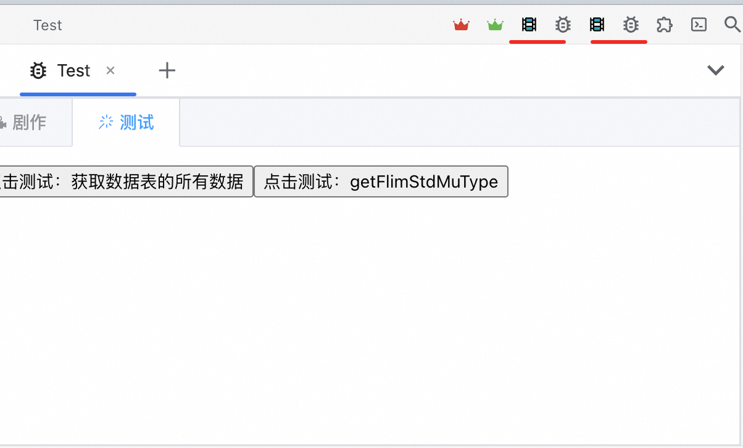Open the terminal console icon
Viewport: 743px width, 448px height.
point(699,25)
